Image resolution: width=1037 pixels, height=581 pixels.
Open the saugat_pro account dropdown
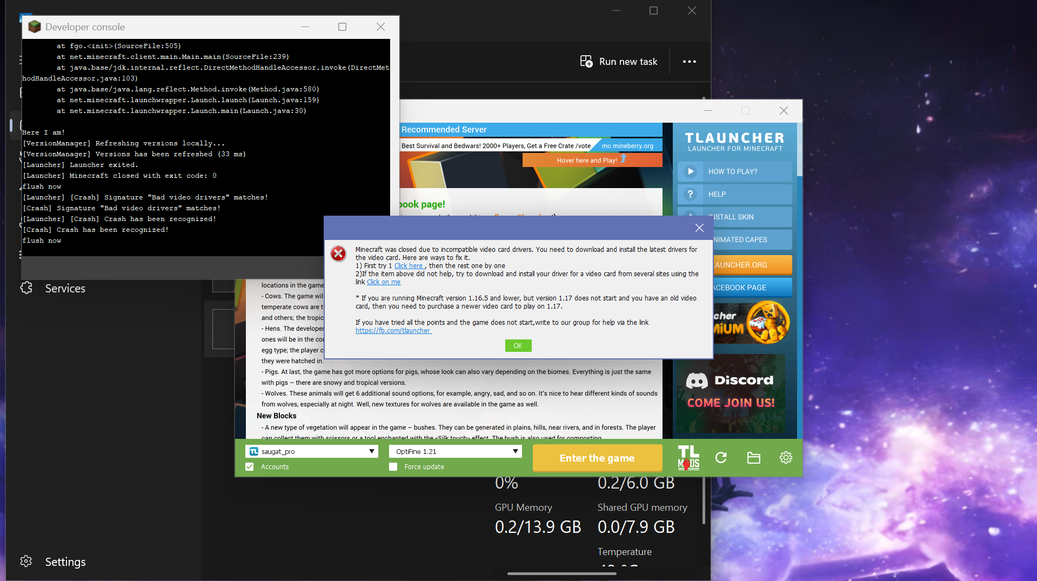[x=312, y=451]
